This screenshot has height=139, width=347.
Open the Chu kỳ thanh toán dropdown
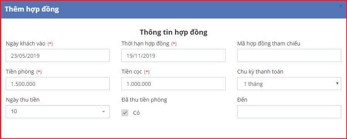click(289, 84)
